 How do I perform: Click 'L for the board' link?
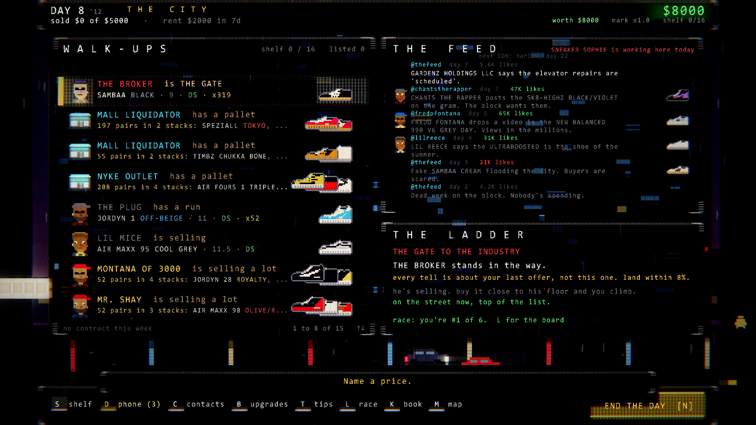pyautogui.click(x=530, y=320)
